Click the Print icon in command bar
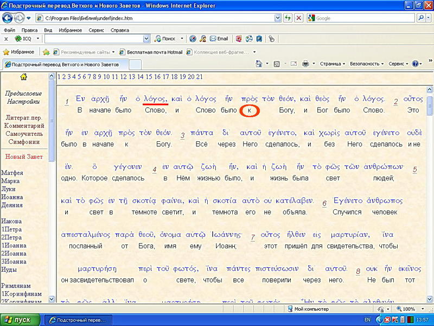The width and height of the screenshot is (434, 326). 305,64
